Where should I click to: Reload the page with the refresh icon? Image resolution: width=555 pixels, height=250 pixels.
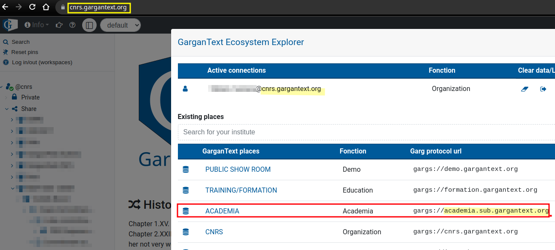pyautogui.click(x=32, y=7)
